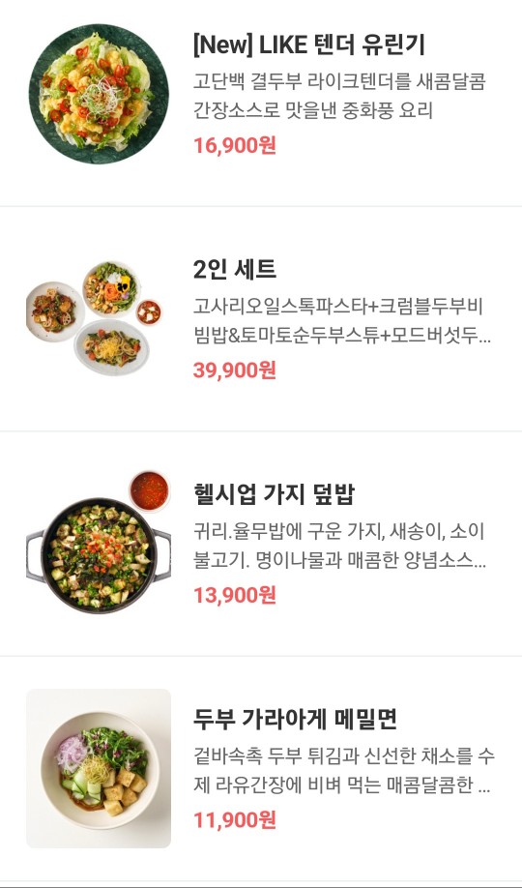Select the 간장소스로 맛을낸 중화풍 요리 line
This screenshot has width=522, height=888.
313,110
